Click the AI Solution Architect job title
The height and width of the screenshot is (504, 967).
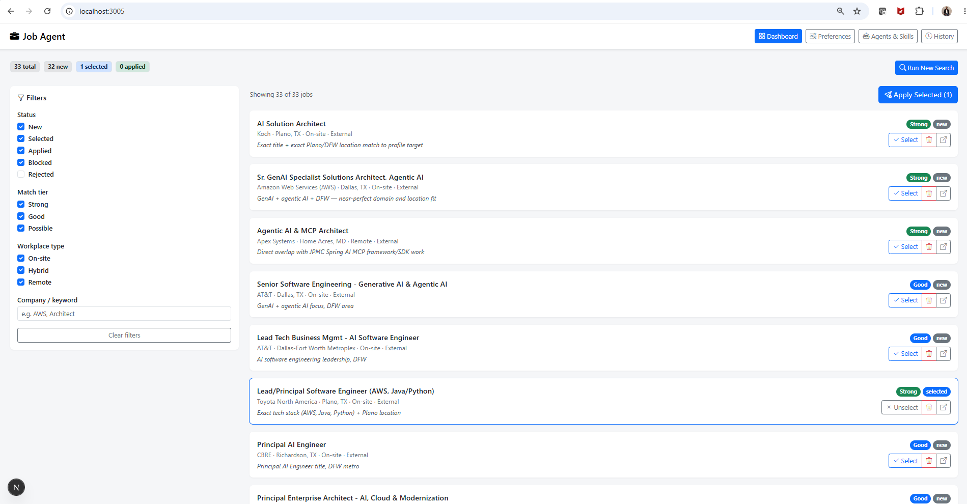click(291, 124)
